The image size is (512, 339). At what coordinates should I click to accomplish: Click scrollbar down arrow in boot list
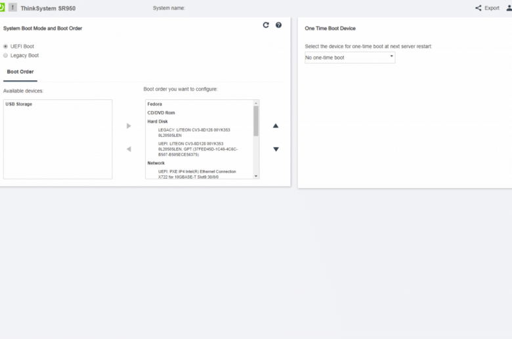256,176
